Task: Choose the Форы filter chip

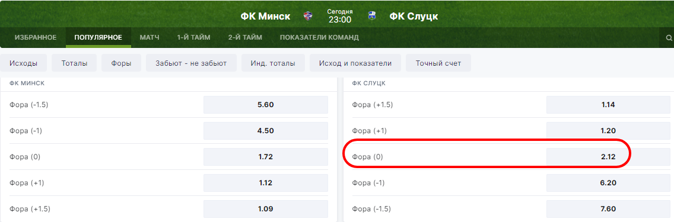Action: tap(122, 63)
